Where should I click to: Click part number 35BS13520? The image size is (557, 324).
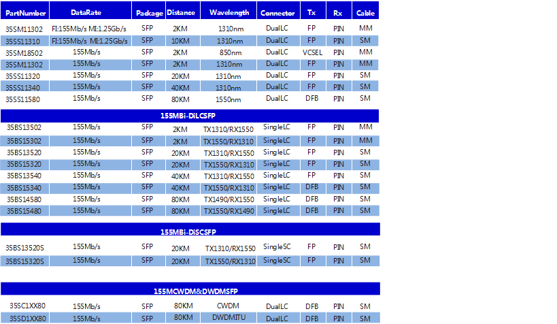coord(24,152)
